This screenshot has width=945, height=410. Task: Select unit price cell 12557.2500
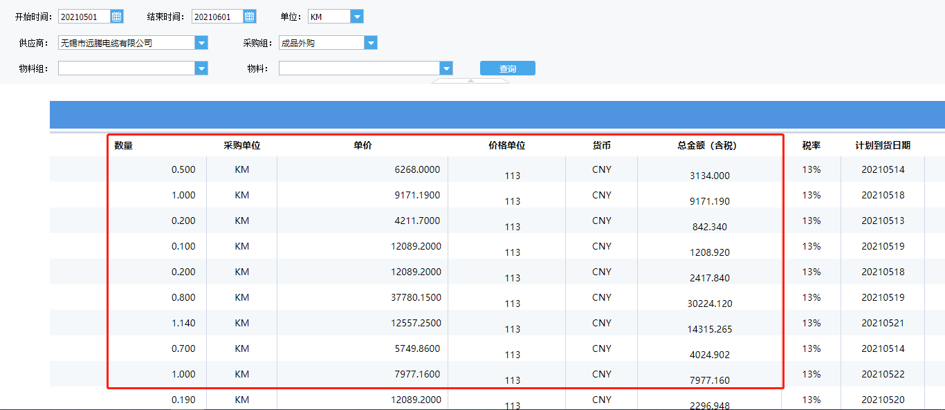416,323
